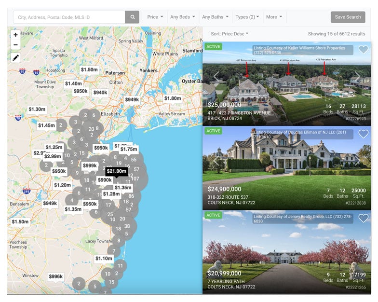Open the Price filter dropdown
378x302 pixels.
click(155, 17)
